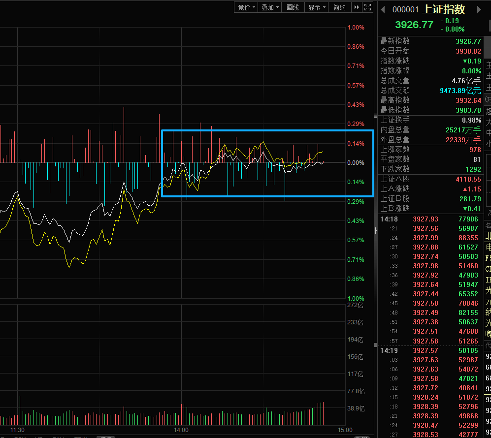Click the 272亿 volume axis label

355,305
